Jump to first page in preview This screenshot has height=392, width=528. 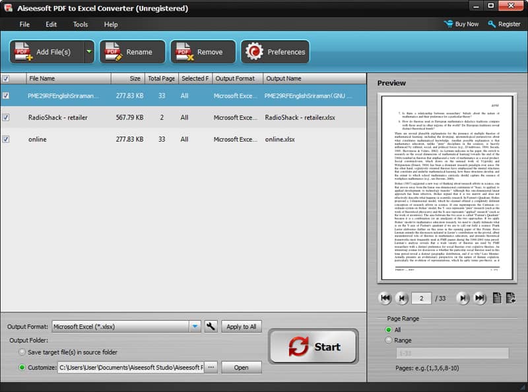385,298
